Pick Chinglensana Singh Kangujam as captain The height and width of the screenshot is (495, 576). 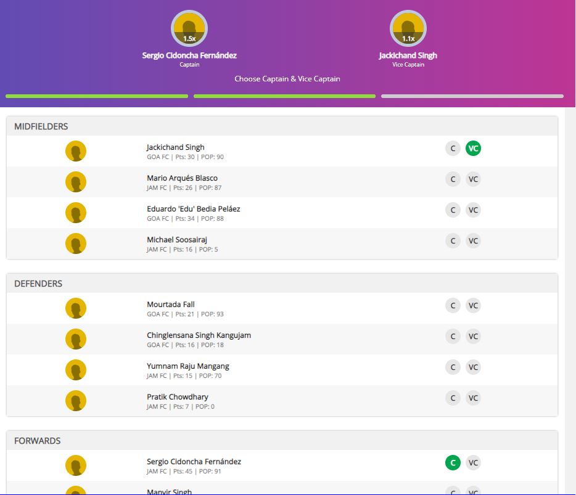coord(453,337)
